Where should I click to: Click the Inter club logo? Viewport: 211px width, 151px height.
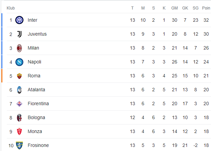[x=19, y=20]
